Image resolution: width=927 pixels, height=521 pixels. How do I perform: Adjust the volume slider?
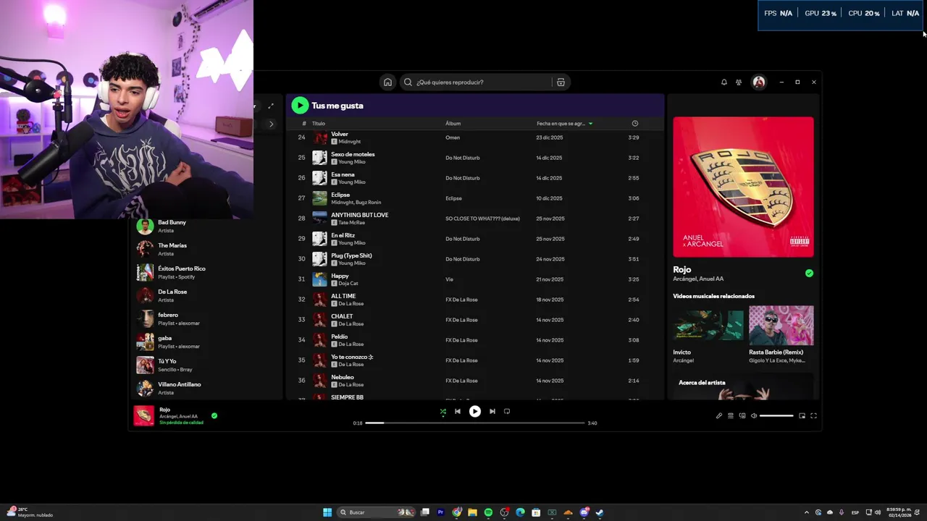pyautogui.click(x=776, y=415)
